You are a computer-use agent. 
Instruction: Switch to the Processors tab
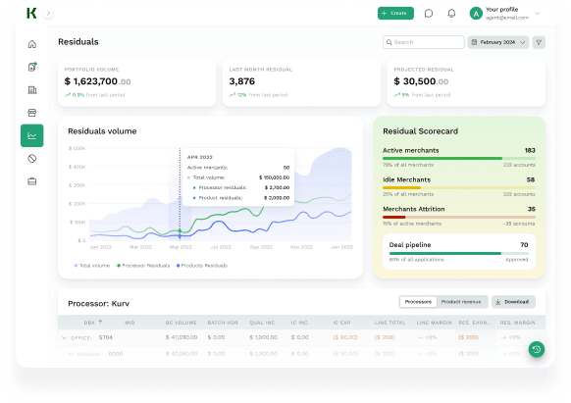pyautogui.click(x=418, y=302)
